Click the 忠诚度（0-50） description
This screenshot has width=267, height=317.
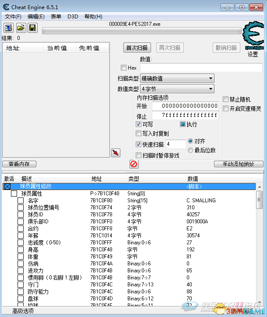click(44, 243)
